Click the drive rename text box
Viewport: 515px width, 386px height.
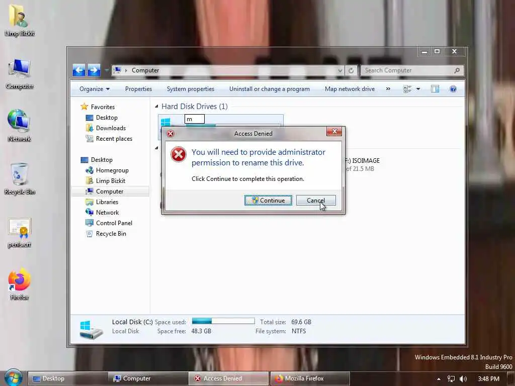point(195,119)
